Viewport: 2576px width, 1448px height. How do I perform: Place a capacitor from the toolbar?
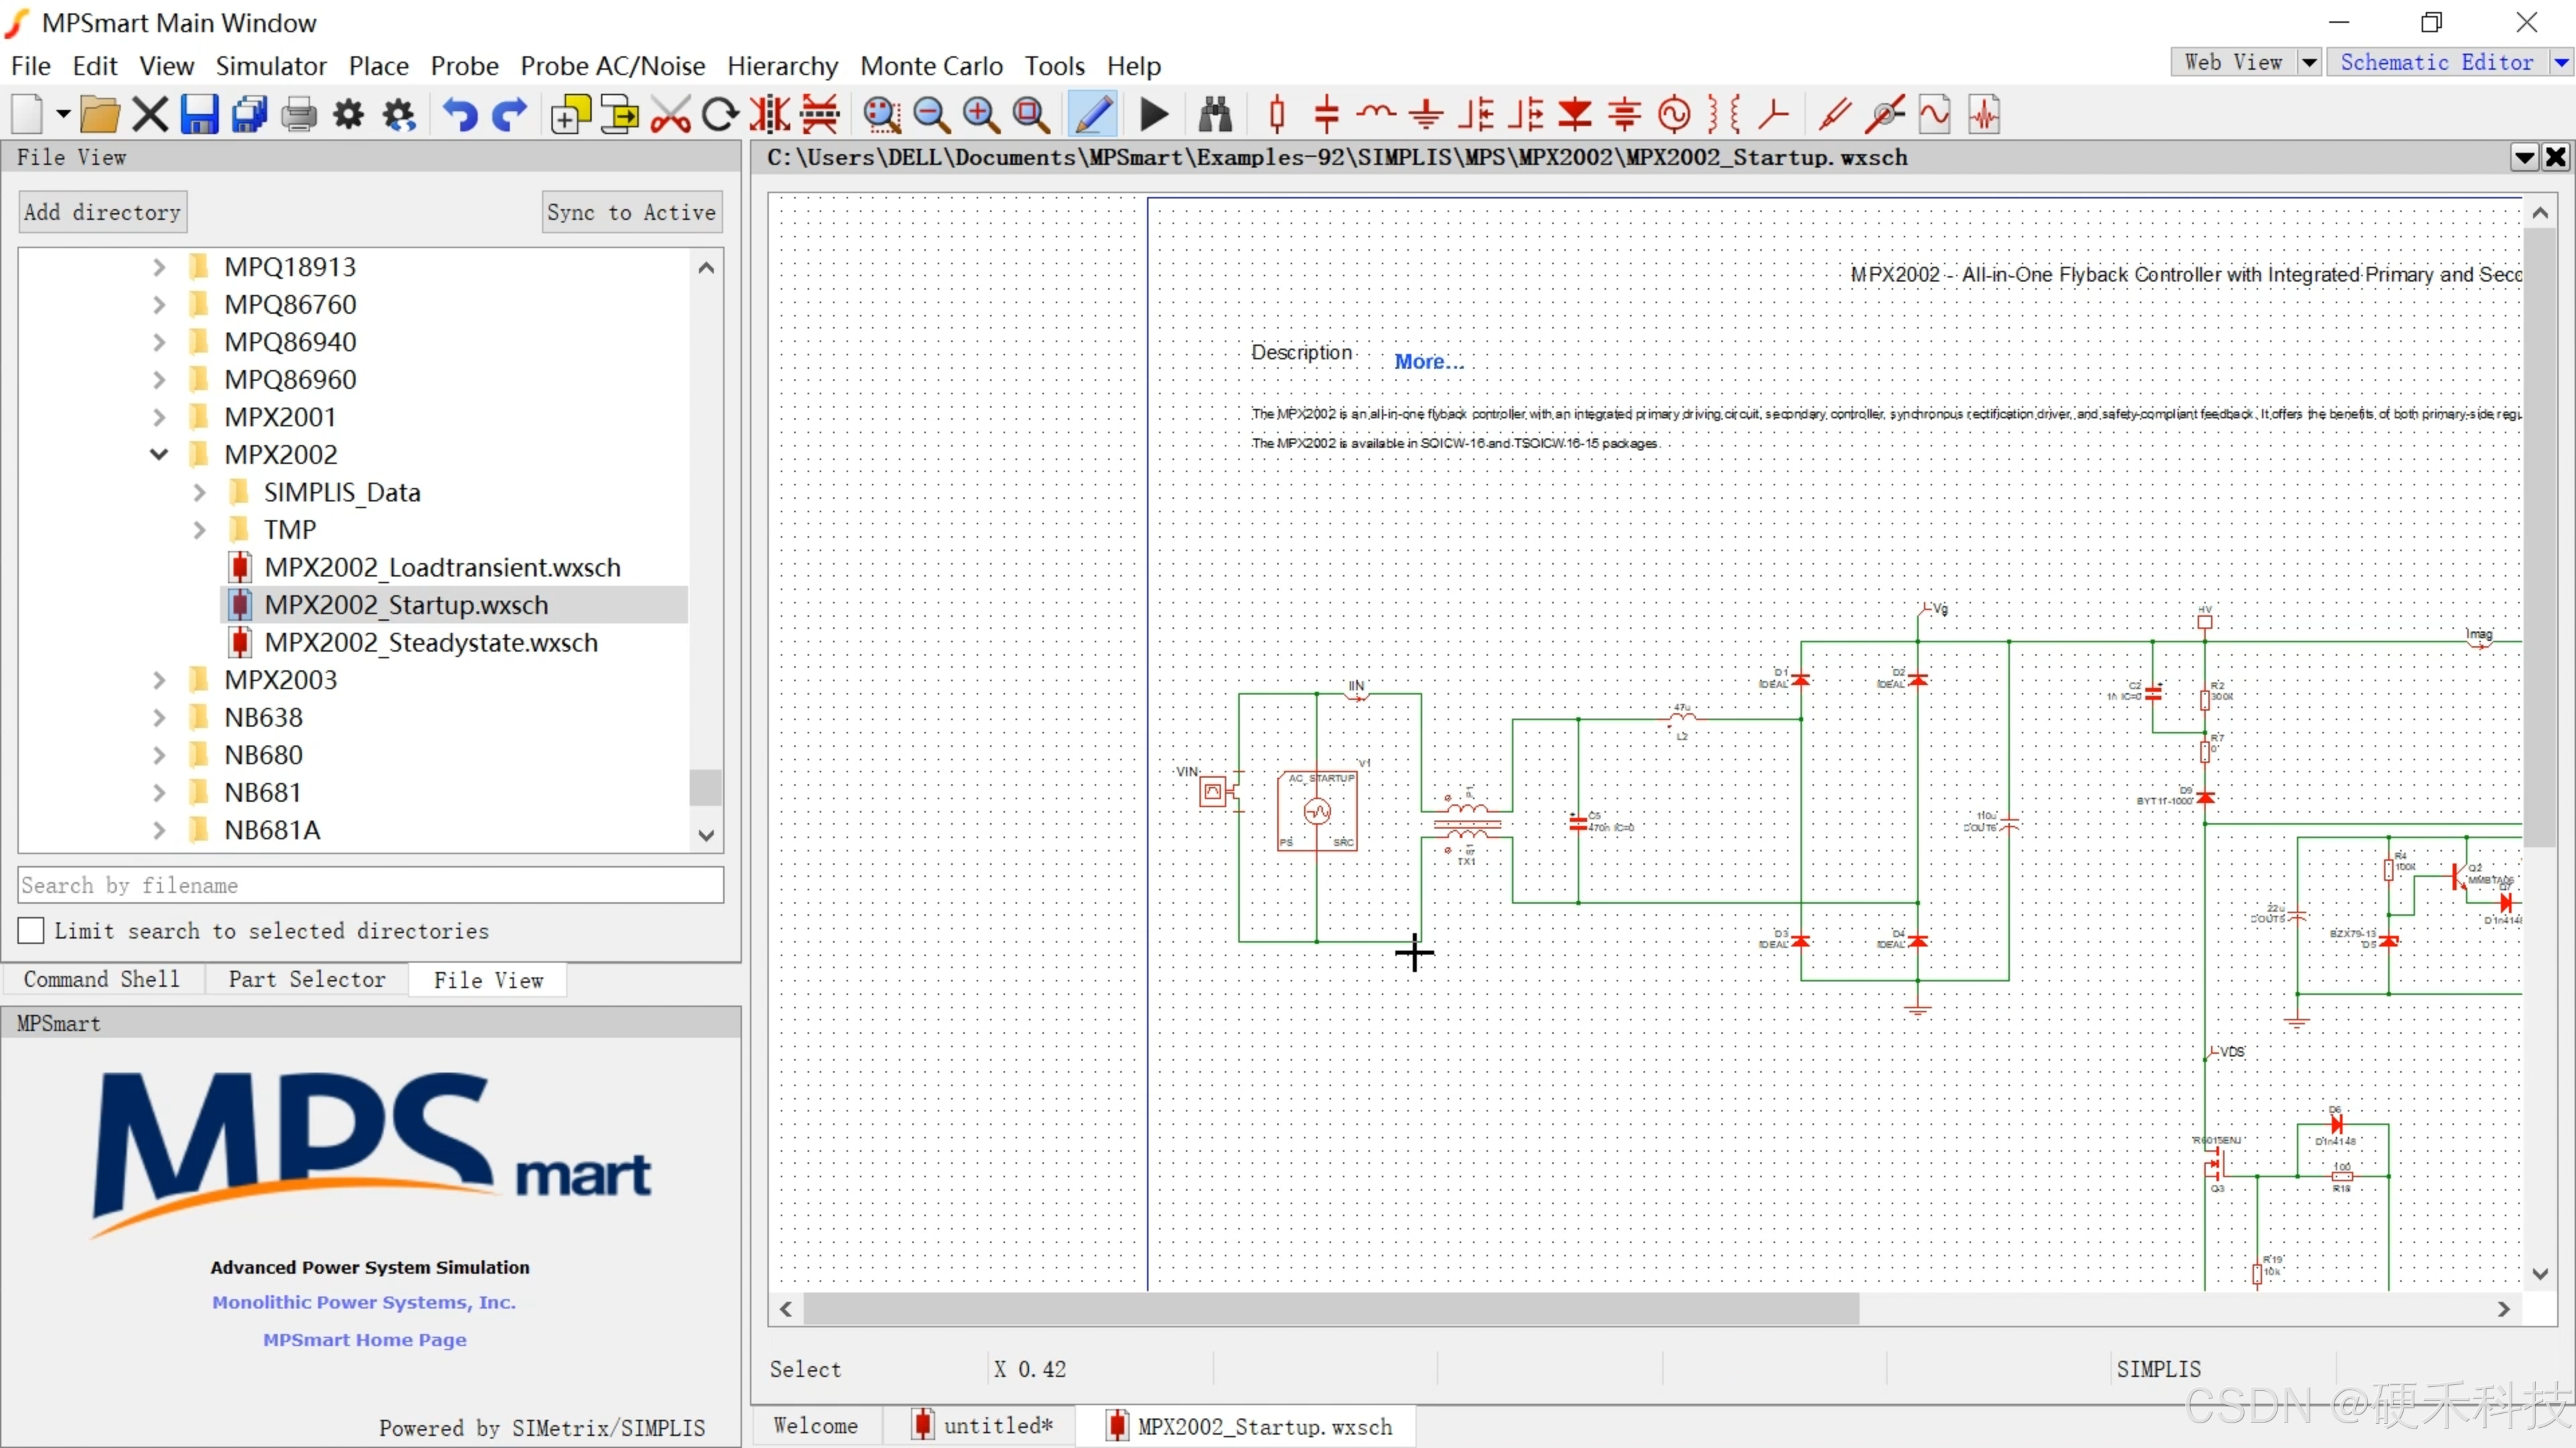(1326, 115)
